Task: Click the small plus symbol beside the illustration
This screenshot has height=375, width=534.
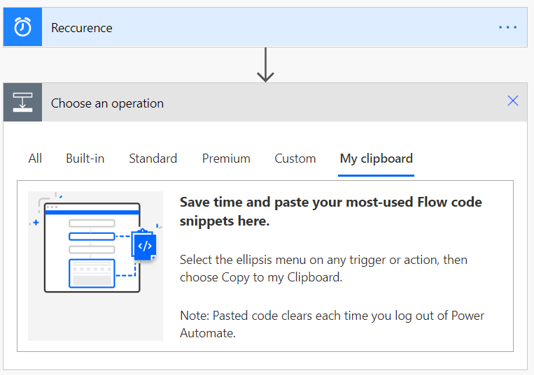Action: [35, 223]
